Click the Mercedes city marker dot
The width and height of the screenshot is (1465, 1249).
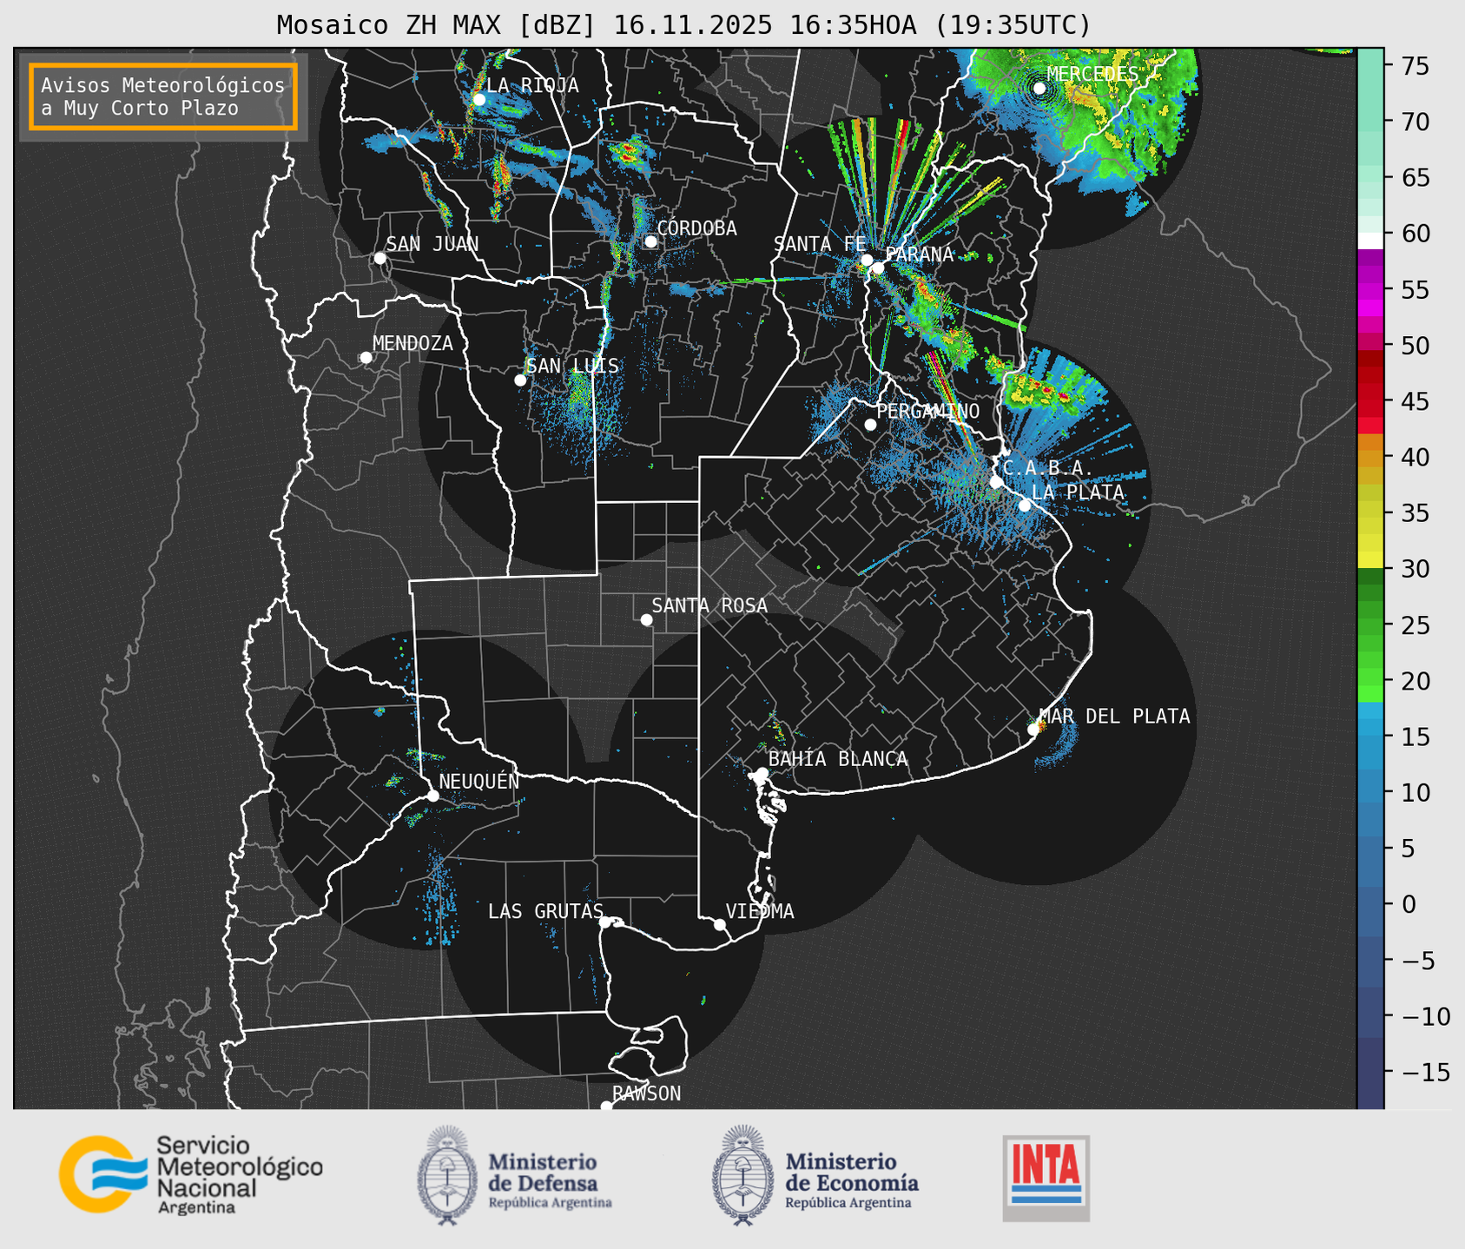[1039, 88]
